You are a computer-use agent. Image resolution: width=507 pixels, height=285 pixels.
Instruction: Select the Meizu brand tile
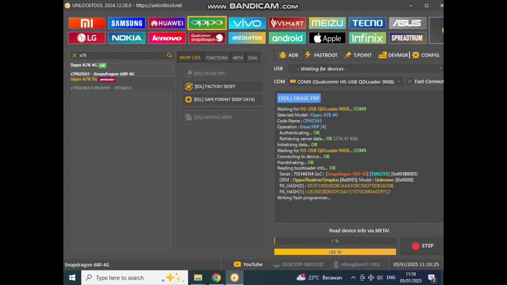click(327, 23)
